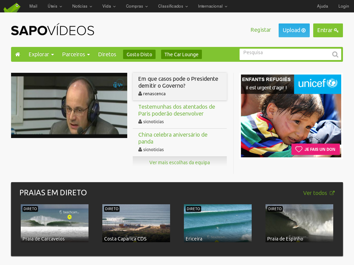This screenshot has height=265, width=354.
Task: Open Ver mais escolhas da equipa
Action: coord(179,162)
